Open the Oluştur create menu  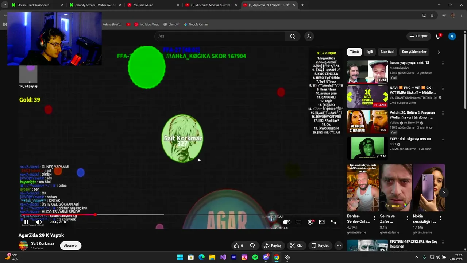click(418, 36)
